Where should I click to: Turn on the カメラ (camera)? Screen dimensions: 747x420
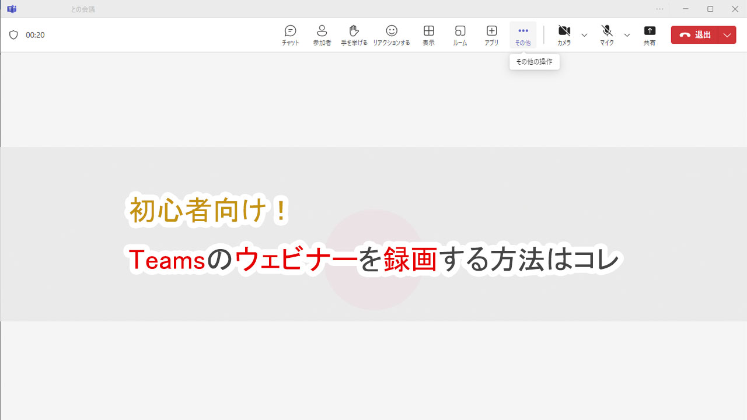point(564,34)
